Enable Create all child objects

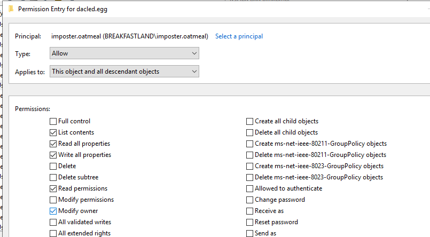[249, 121]
